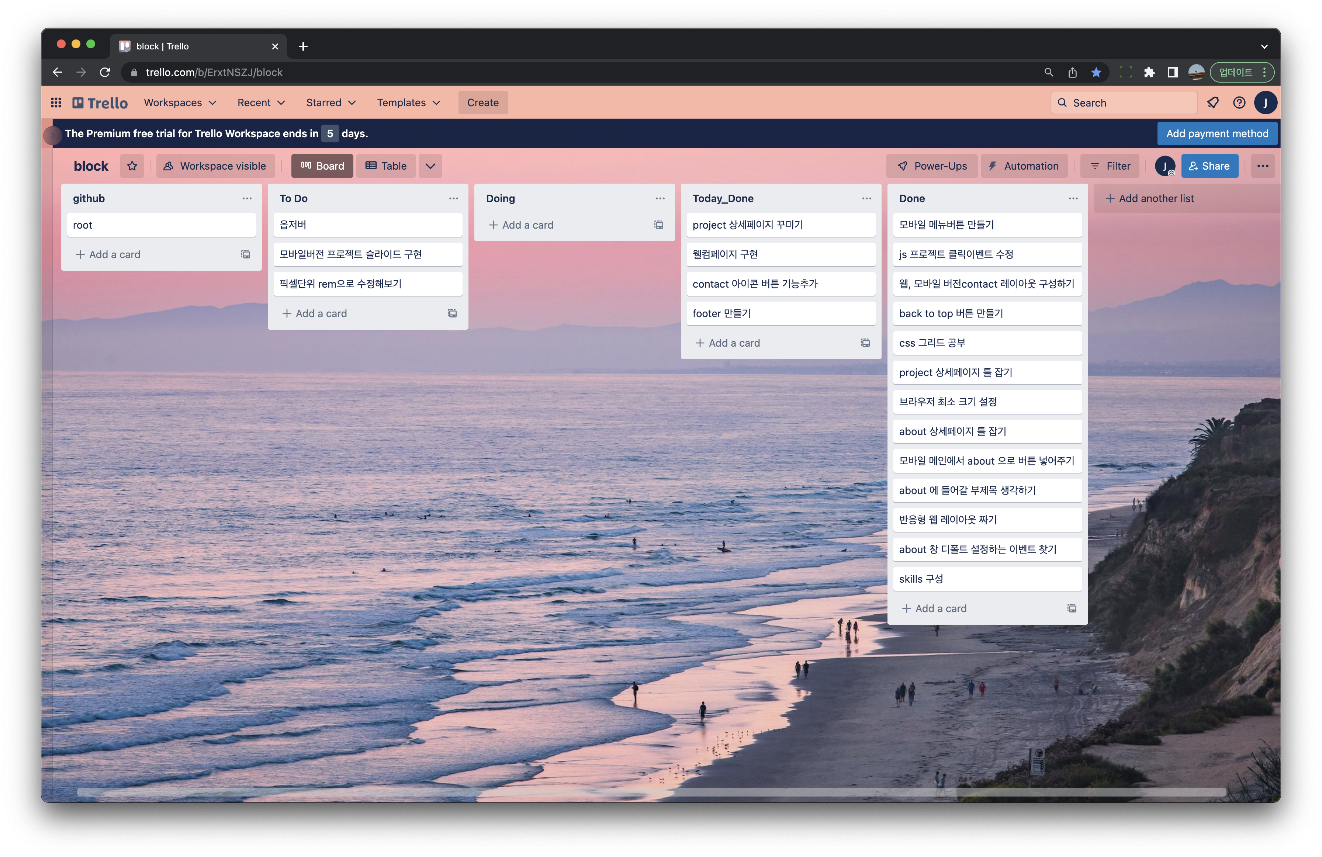The width and height of the screenshot is (1322, 857).
Task: Click the Add payment method button
Action: [x=1217, y=133]
